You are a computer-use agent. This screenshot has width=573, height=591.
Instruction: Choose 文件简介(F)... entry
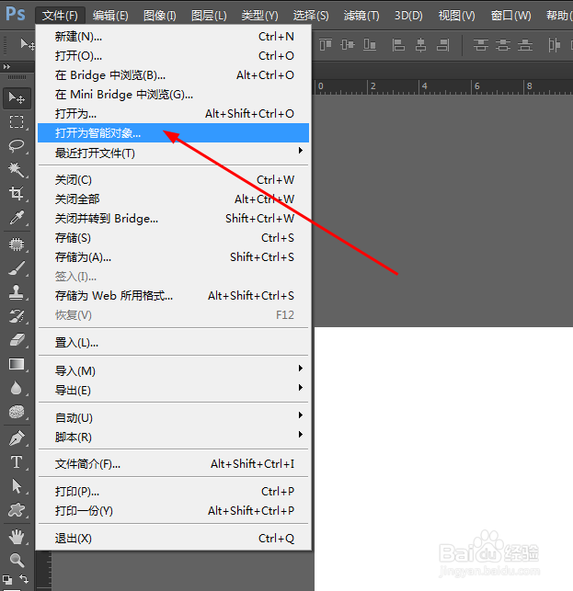(174, 464)
